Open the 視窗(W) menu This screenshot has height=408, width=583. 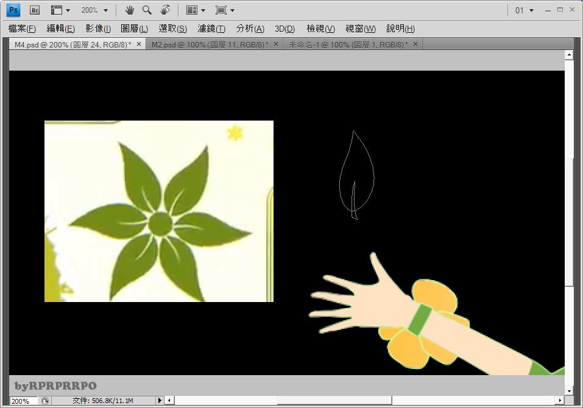361,29
